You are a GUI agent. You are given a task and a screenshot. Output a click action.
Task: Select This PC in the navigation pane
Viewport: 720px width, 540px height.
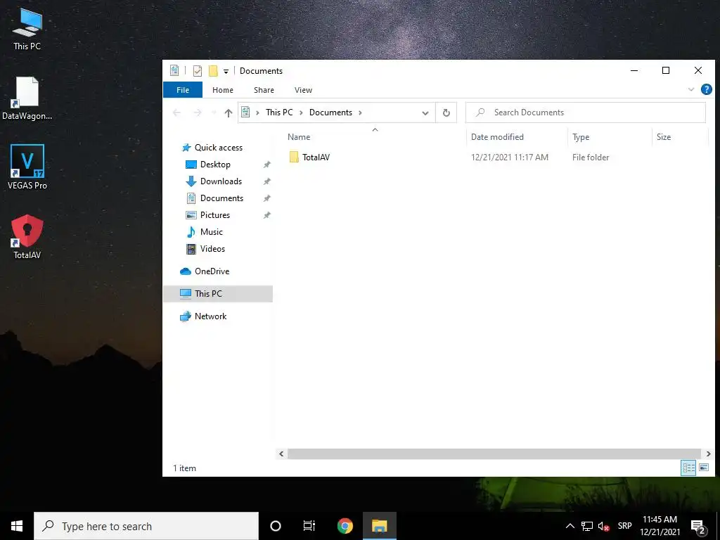pos(218,294)
